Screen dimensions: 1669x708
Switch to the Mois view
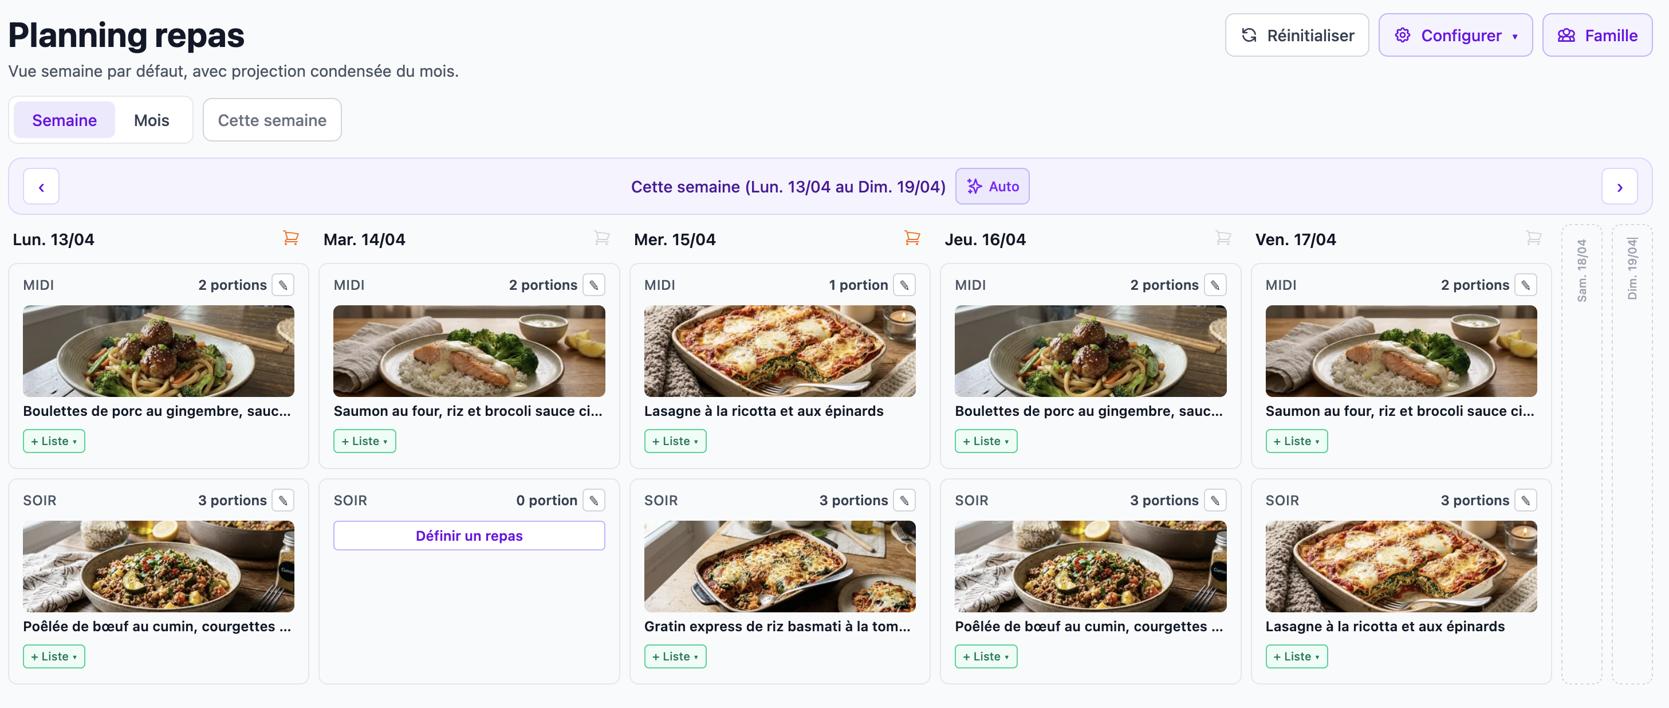click(x=151, y=120)
